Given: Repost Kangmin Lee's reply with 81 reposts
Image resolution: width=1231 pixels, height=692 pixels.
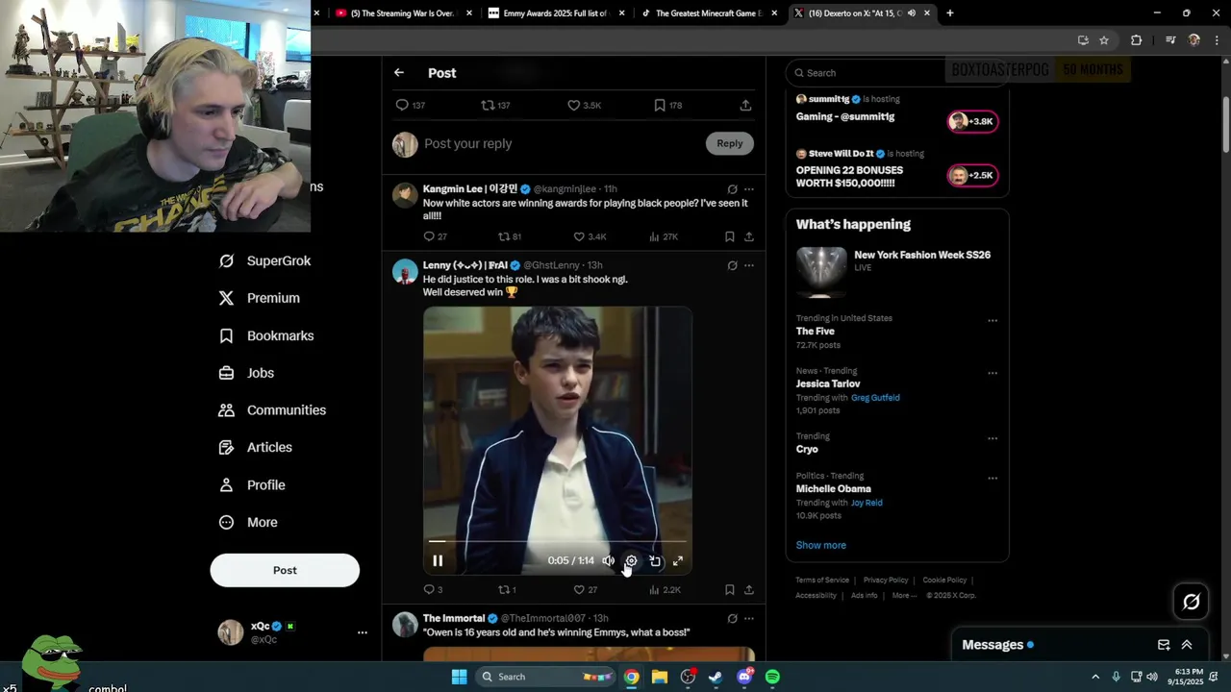Looking at the screenshot, I should [x=510, y=236].
